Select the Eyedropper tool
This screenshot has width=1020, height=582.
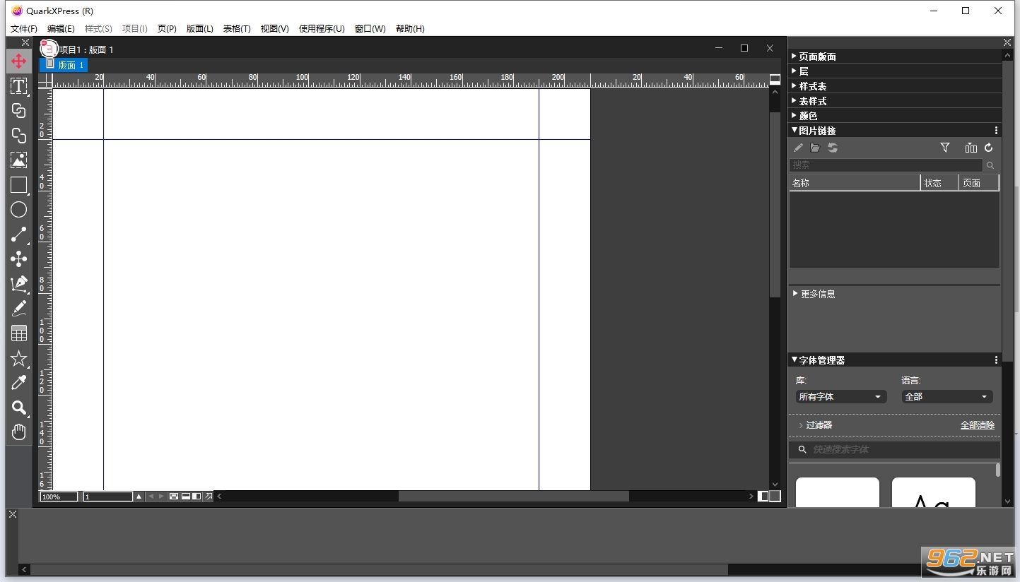[x=19, y=383]
